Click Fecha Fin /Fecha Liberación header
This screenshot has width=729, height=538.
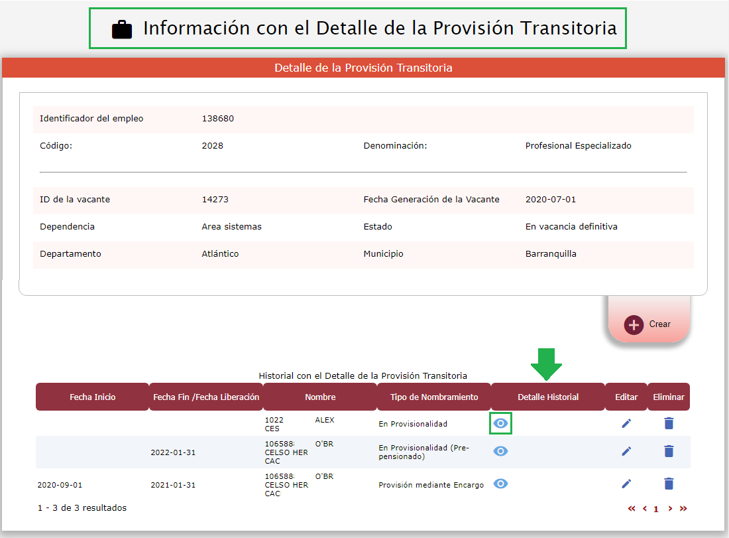pos(206,397)
